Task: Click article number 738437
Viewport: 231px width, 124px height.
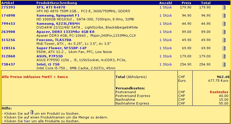Action: click(x=8, y=64)
